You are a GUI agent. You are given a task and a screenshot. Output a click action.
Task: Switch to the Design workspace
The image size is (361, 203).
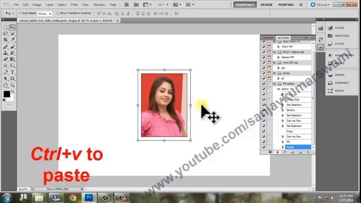(266, 5)
